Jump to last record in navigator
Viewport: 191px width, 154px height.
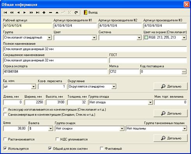click(37, 12)
